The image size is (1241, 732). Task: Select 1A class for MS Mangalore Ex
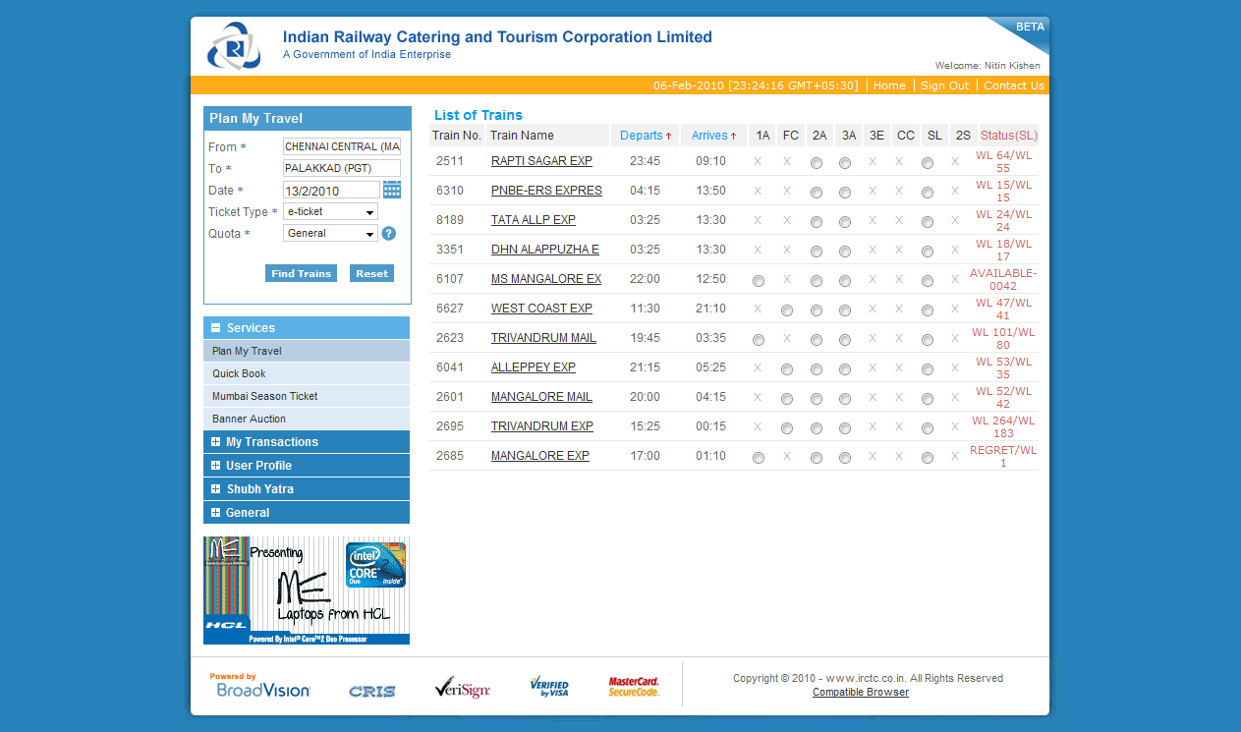point(759,281)
